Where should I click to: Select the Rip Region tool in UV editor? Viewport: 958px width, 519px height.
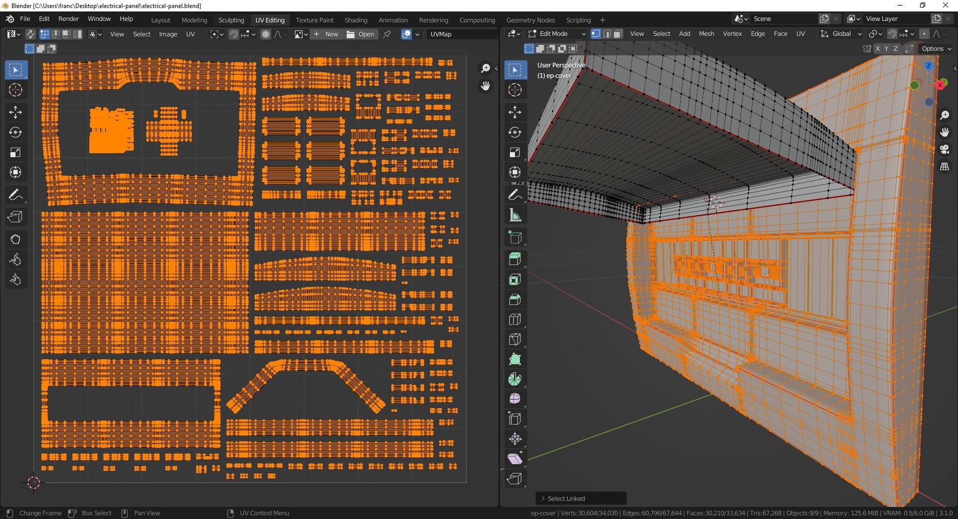coord(15,217)
